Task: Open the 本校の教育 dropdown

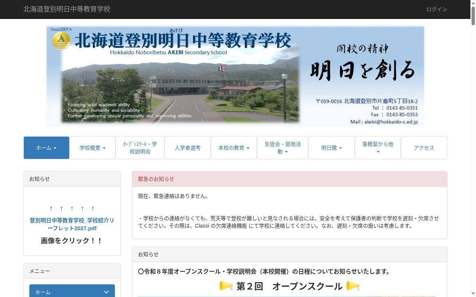Action: [234, 148]
